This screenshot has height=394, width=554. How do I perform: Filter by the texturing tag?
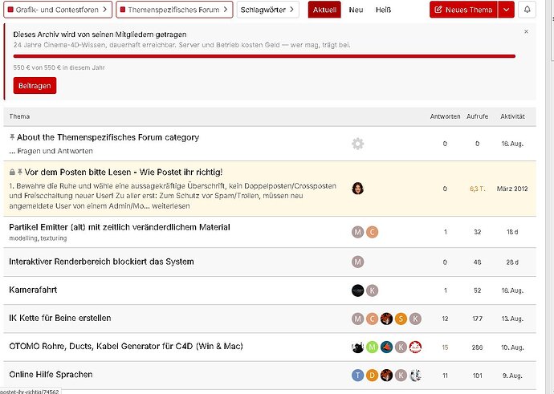pos(53,238)
